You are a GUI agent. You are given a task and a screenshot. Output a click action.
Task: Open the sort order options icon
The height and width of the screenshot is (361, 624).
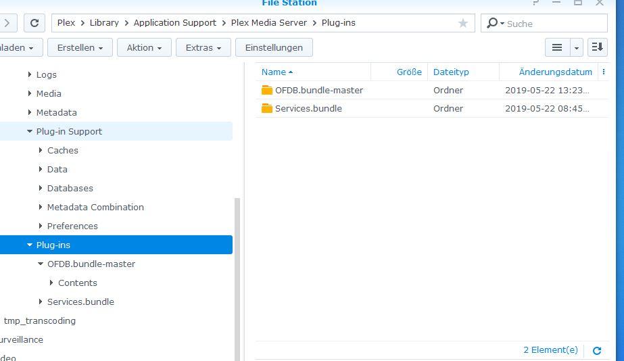[x=598, y=47]
